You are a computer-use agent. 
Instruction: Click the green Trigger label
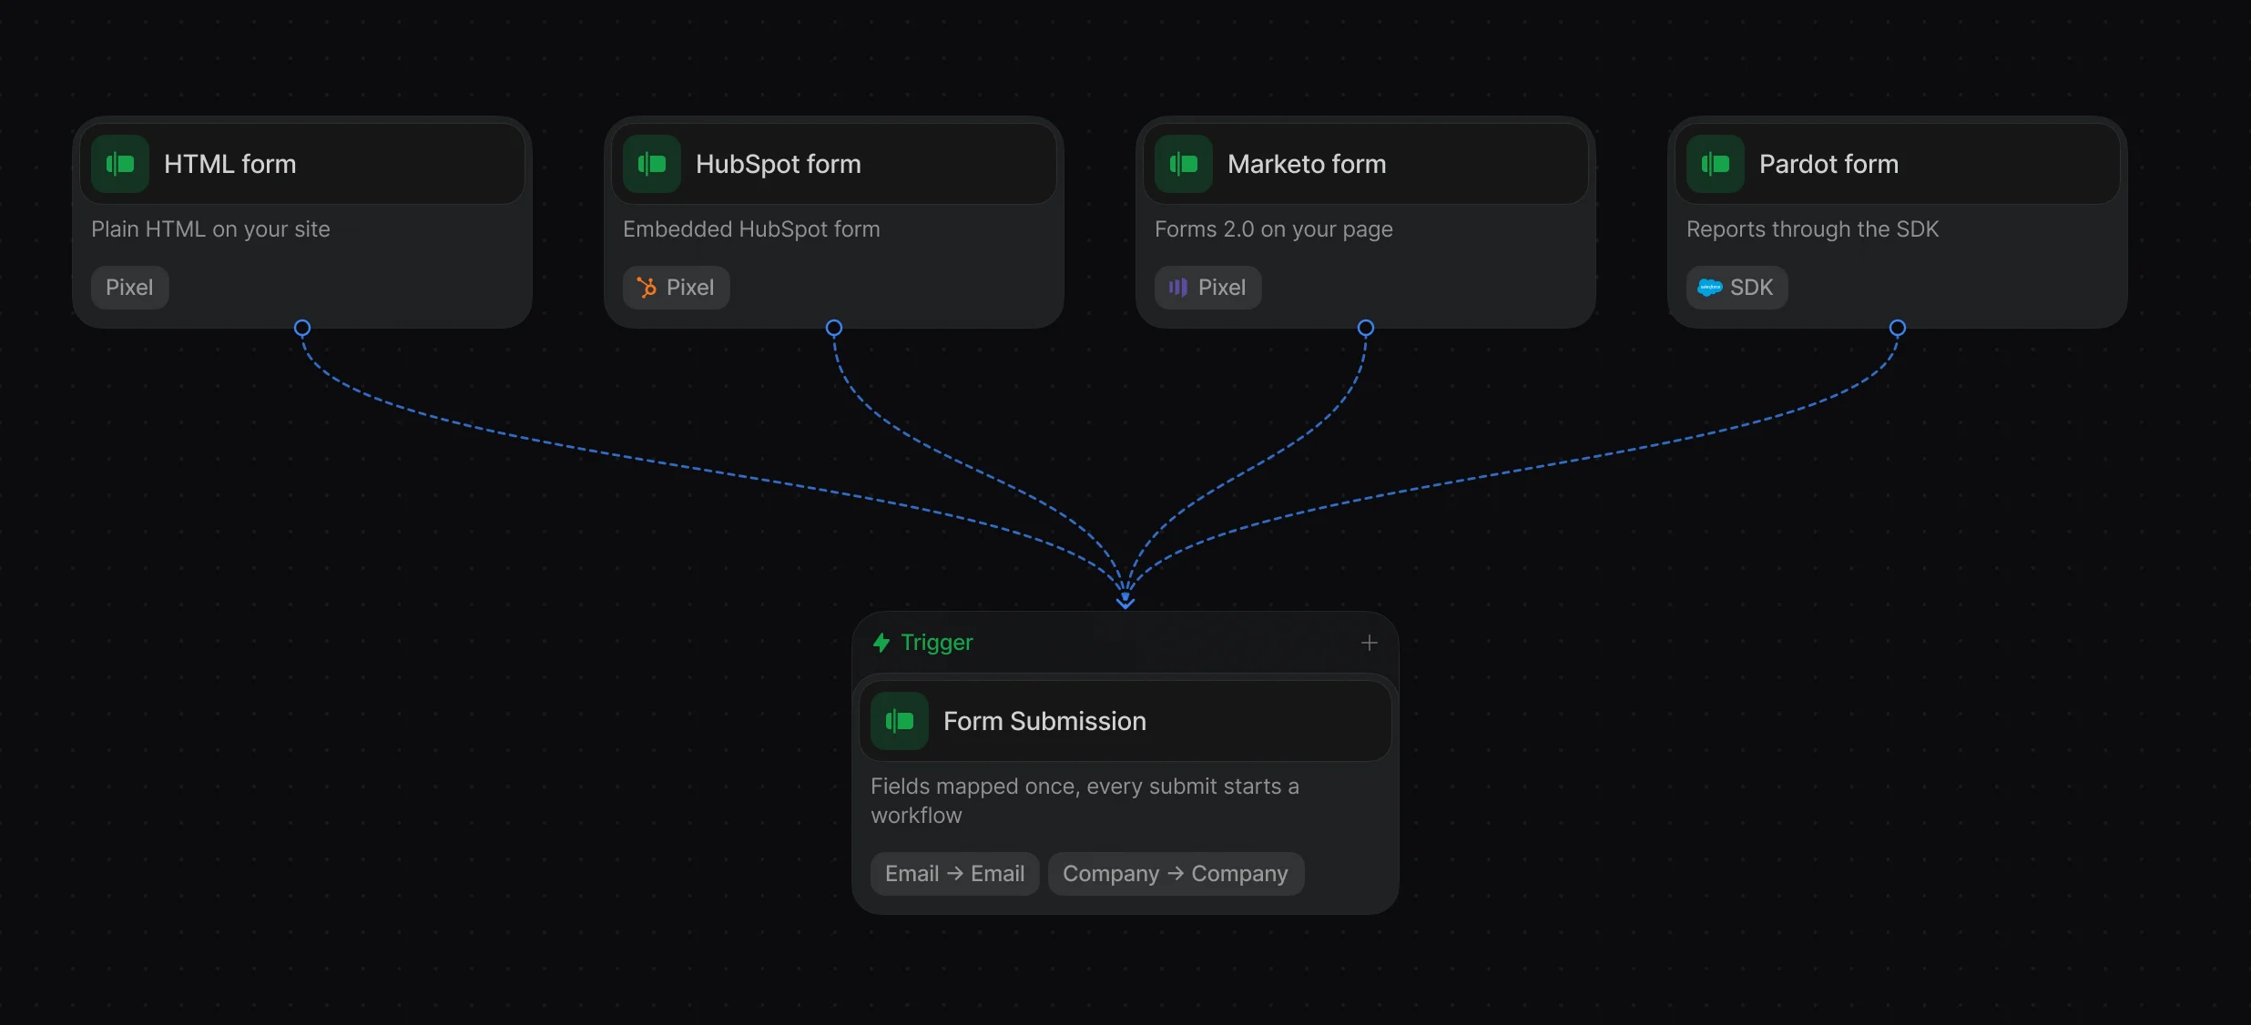pos(936,643)
